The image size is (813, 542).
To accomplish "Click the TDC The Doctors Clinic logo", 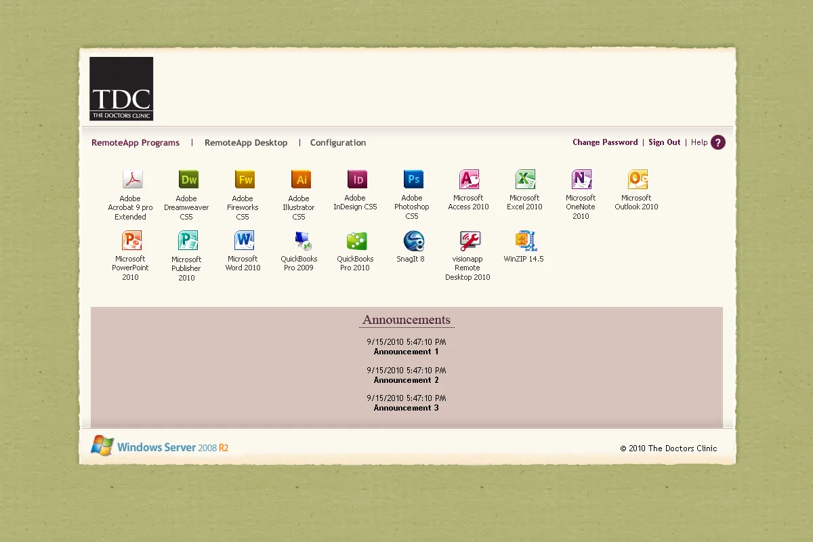I will pos(121,89).
